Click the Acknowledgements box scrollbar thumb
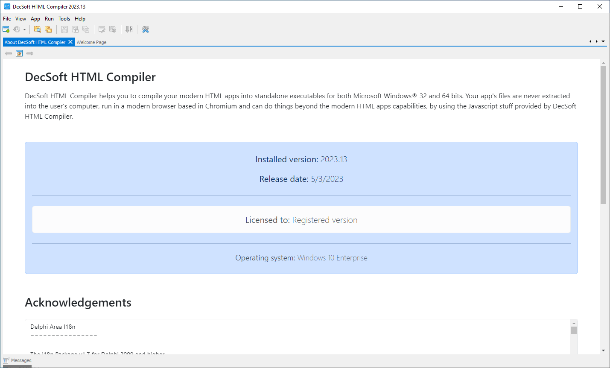Image resolution: width=610 pixels, height=368 pixels. coord(574,330)
